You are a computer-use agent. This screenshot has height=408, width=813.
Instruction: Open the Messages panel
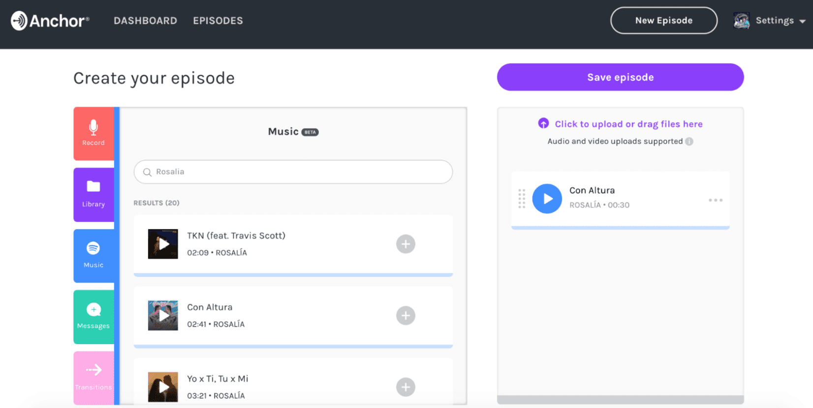click(x=94, y=316)
